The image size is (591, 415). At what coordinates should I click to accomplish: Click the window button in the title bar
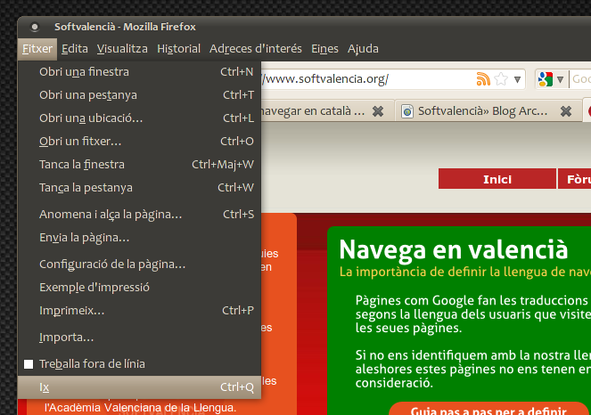click(x=35, y=27)
